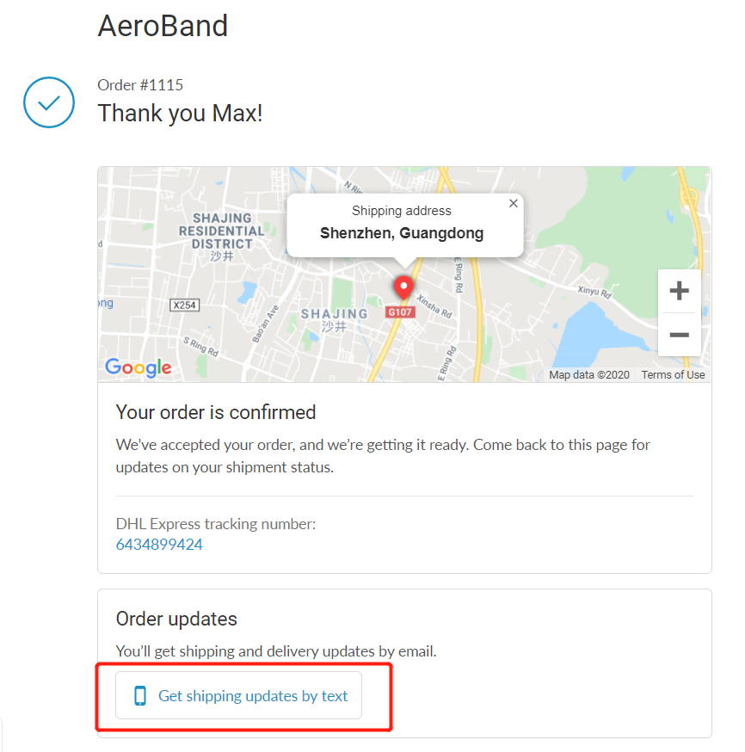Click Xinyu Rd label on map

pyautogui.click(x=594, y=292)
